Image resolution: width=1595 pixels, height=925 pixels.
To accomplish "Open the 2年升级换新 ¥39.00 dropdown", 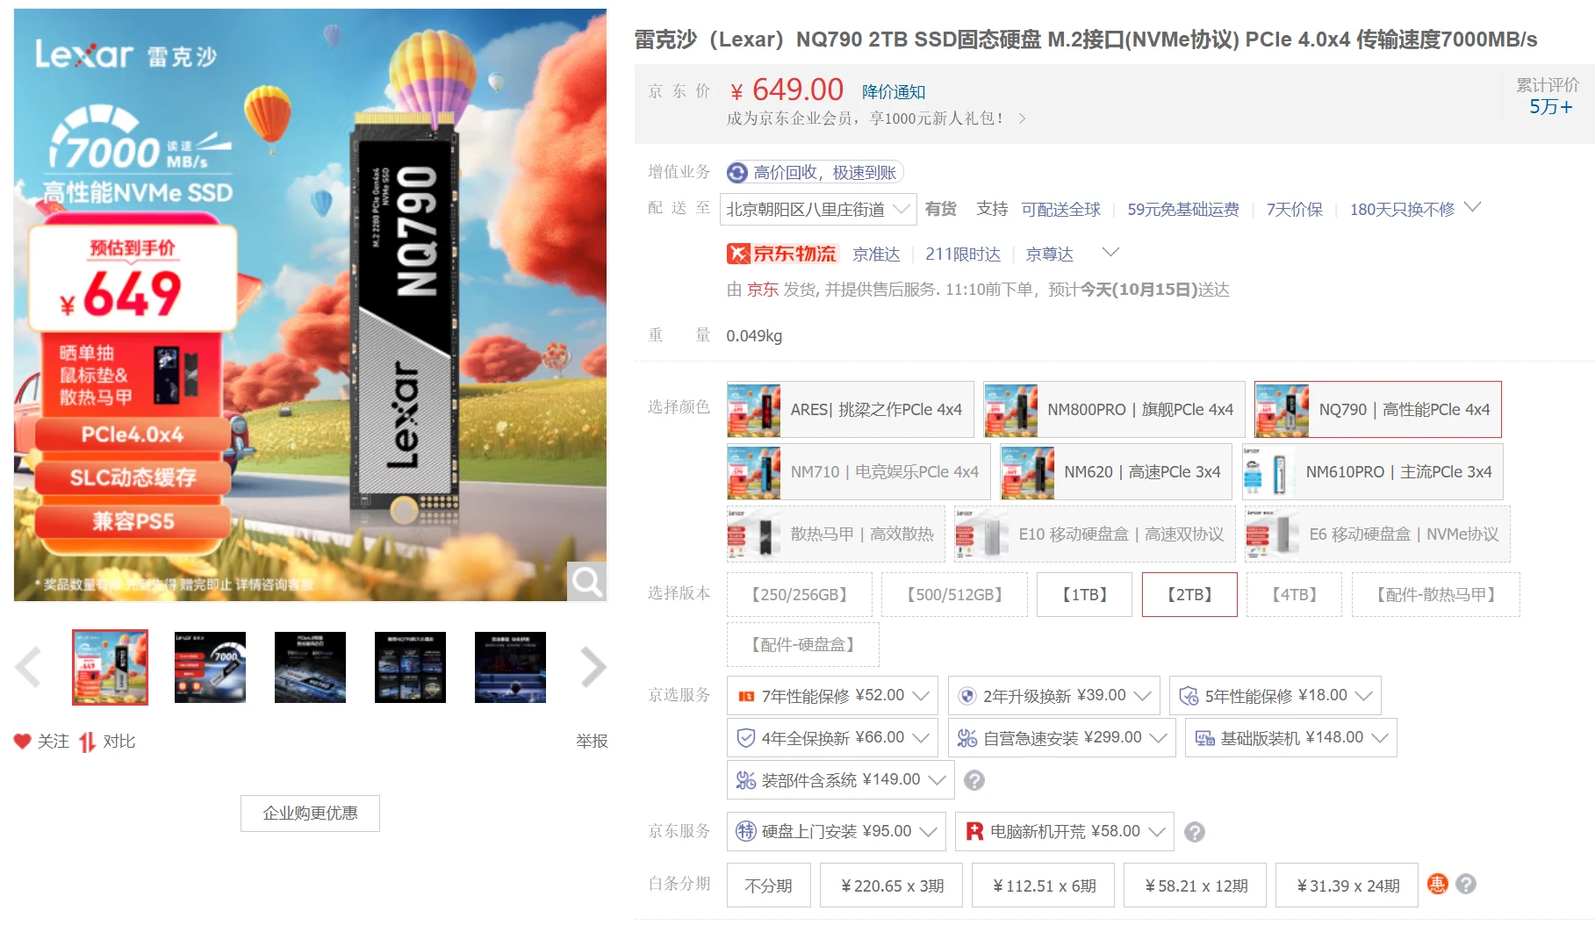I will click(x=1054, y=696).
